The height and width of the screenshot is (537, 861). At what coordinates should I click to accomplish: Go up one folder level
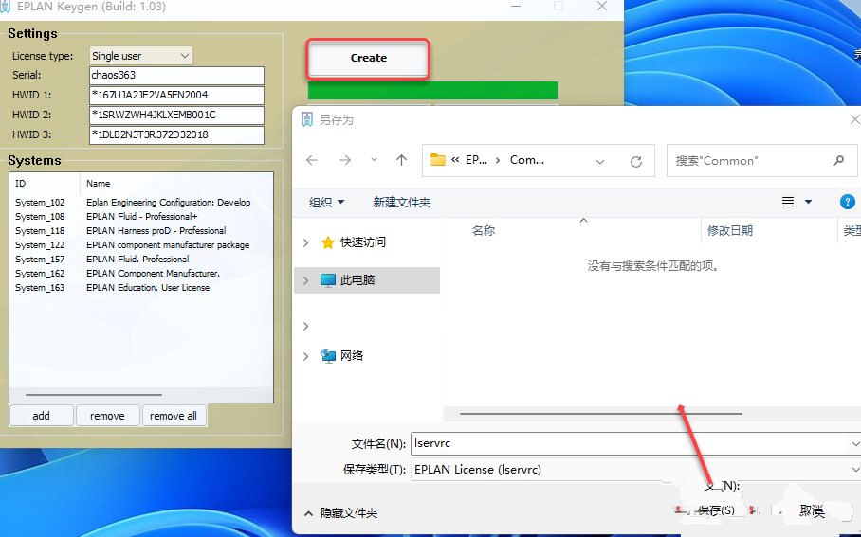[x=401, y=160]
